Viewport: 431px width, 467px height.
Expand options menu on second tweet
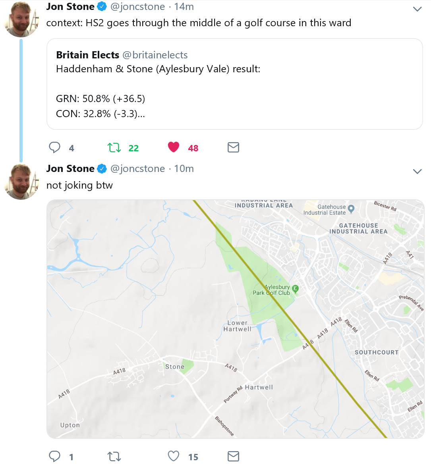[x=417, y=172]
